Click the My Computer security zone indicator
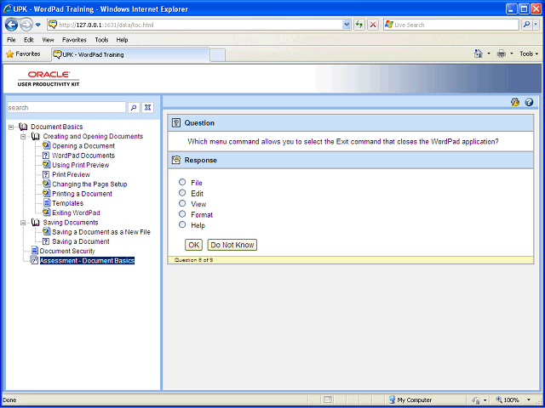 pos(410,400)
